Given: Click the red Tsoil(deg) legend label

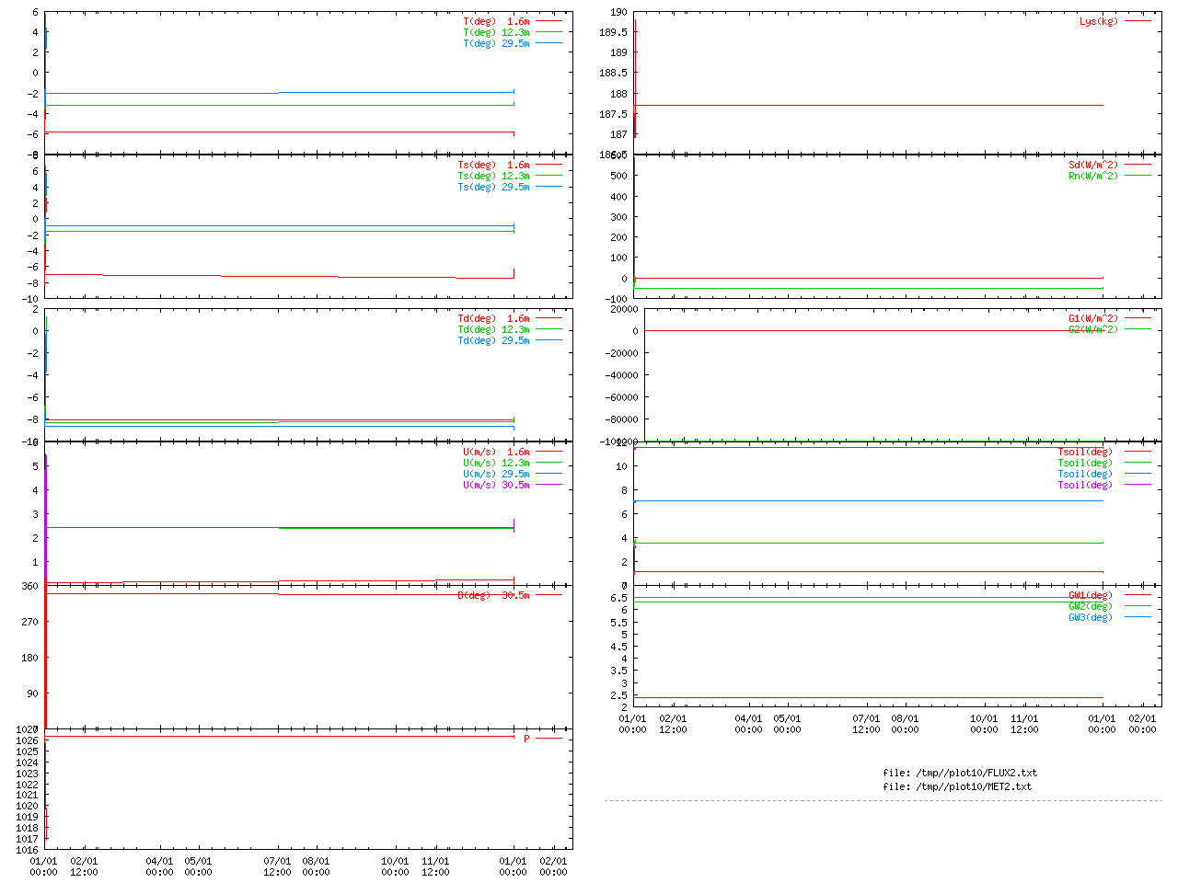Looking at the screenshot, I should click(1085, 452).
